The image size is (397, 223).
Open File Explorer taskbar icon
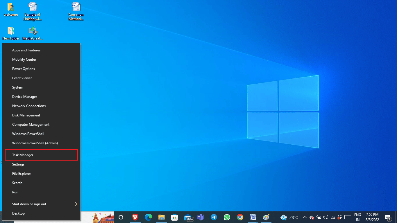pyautogui.click(x=162, y=217)
